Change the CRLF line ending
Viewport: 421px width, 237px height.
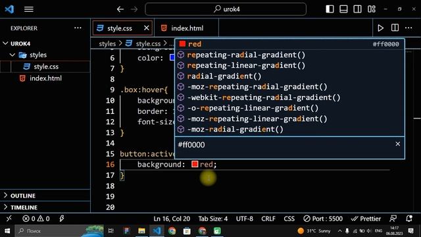pyautogui.click(x=268, y=219)
